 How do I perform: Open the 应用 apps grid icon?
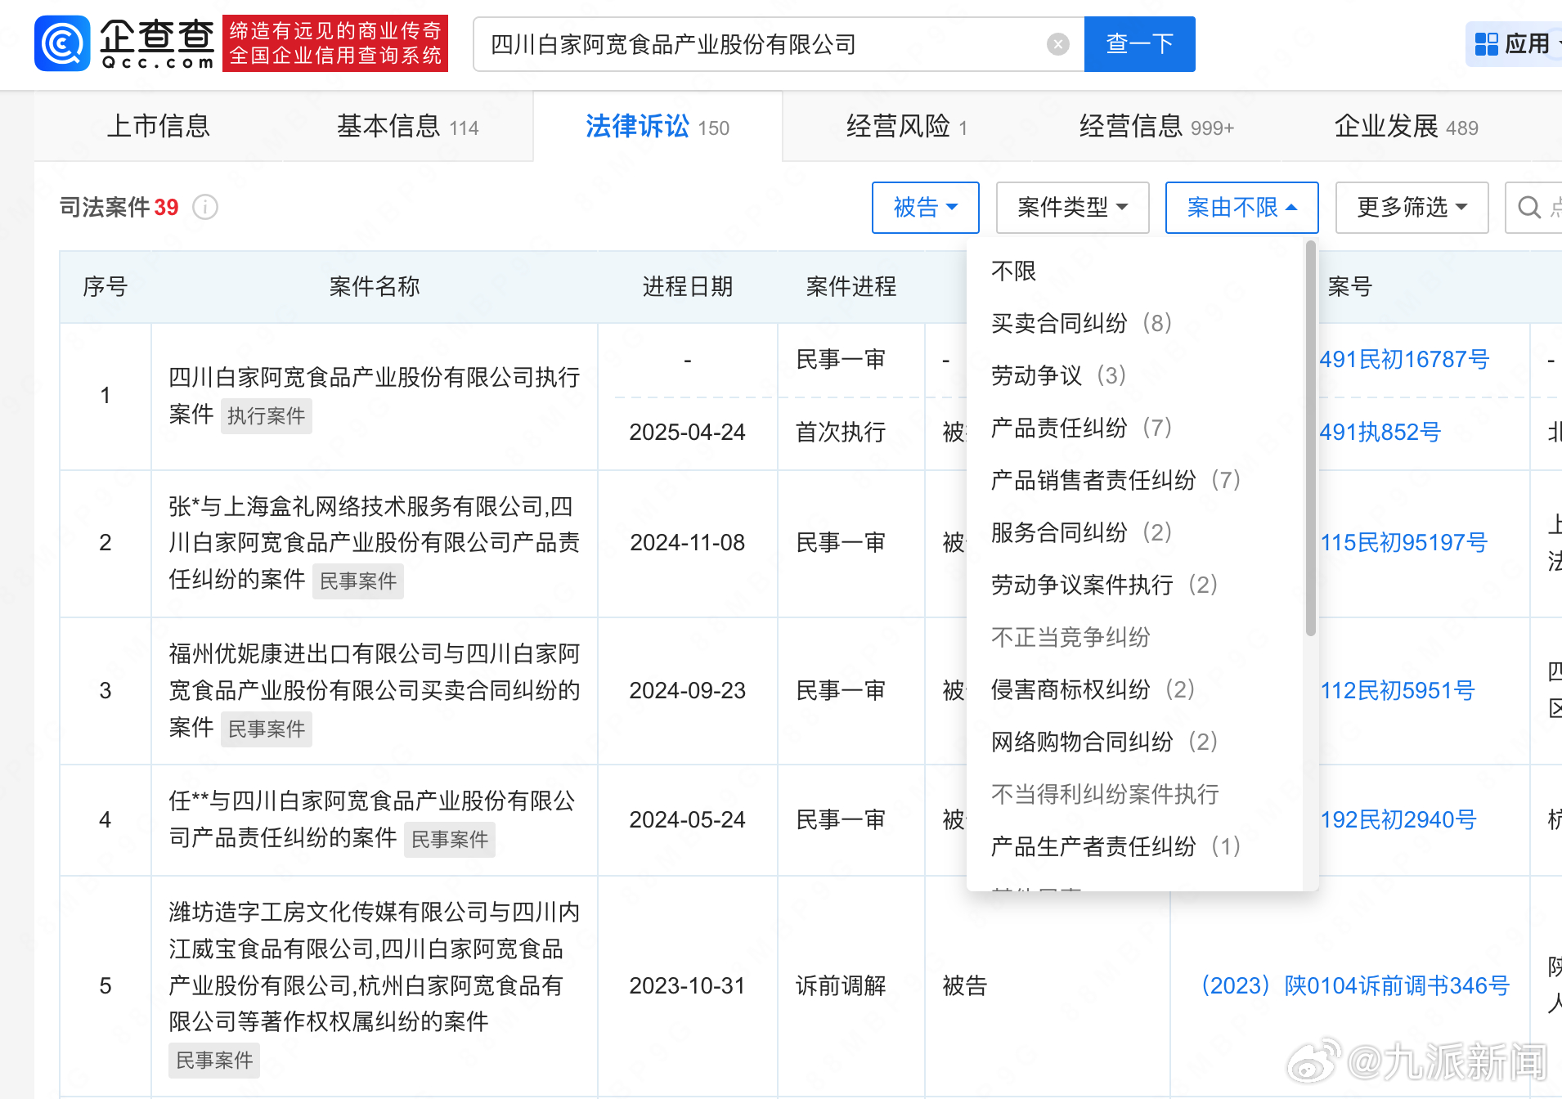(1486, 44)
